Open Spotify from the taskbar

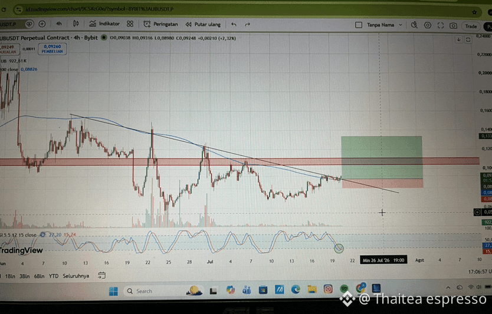(x=344, y=288)
